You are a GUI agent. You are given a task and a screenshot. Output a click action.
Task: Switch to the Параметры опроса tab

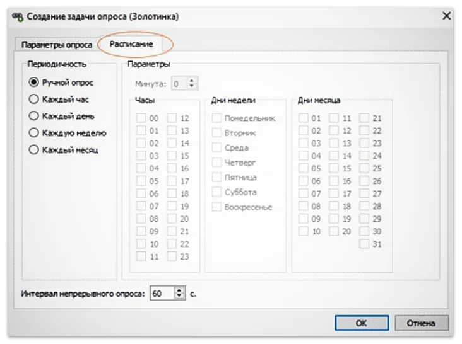click(x=56, y=45)
